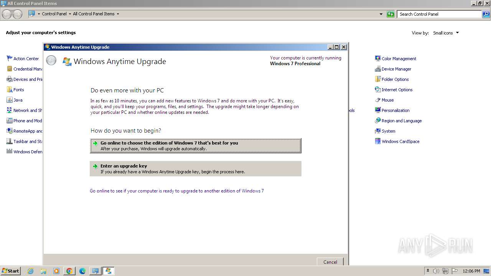Screen dimensions: 491x276
Task: Open Phone and Modem icon
Action: (x=10, y=120)
